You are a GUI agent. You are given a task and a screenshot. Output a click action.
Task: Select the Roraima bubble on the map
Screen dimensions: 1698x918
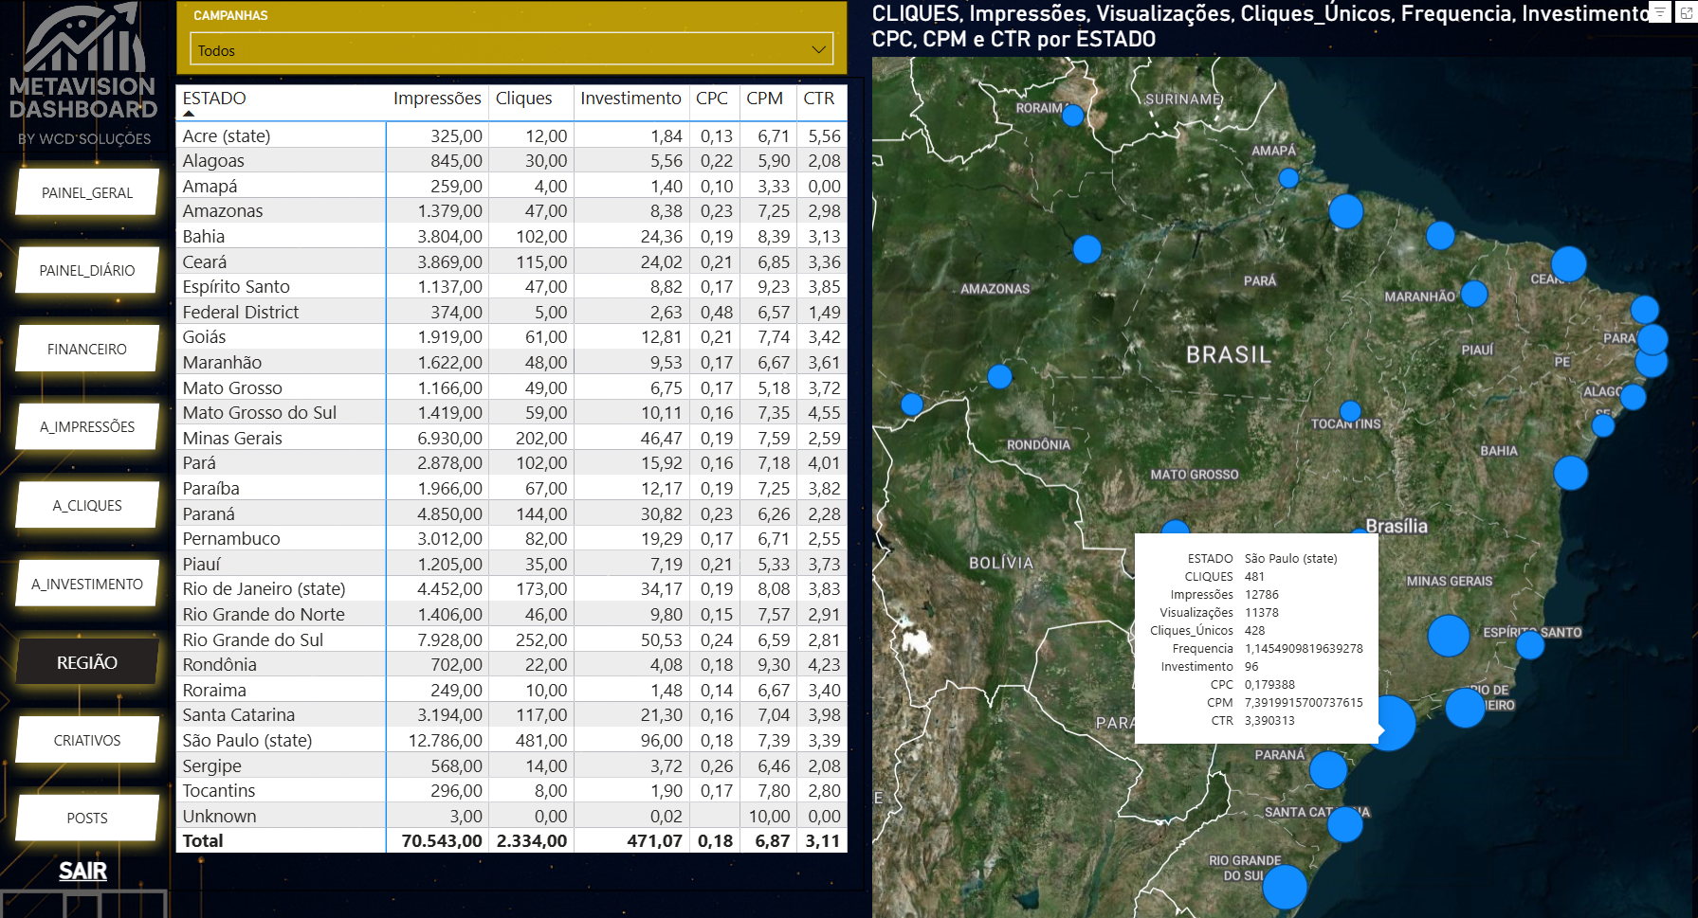point(1072,116)
